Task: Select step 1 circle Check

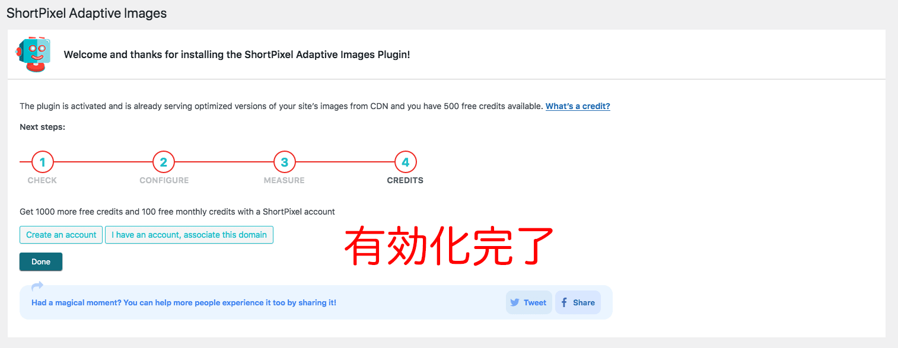Action: [43, 162]
